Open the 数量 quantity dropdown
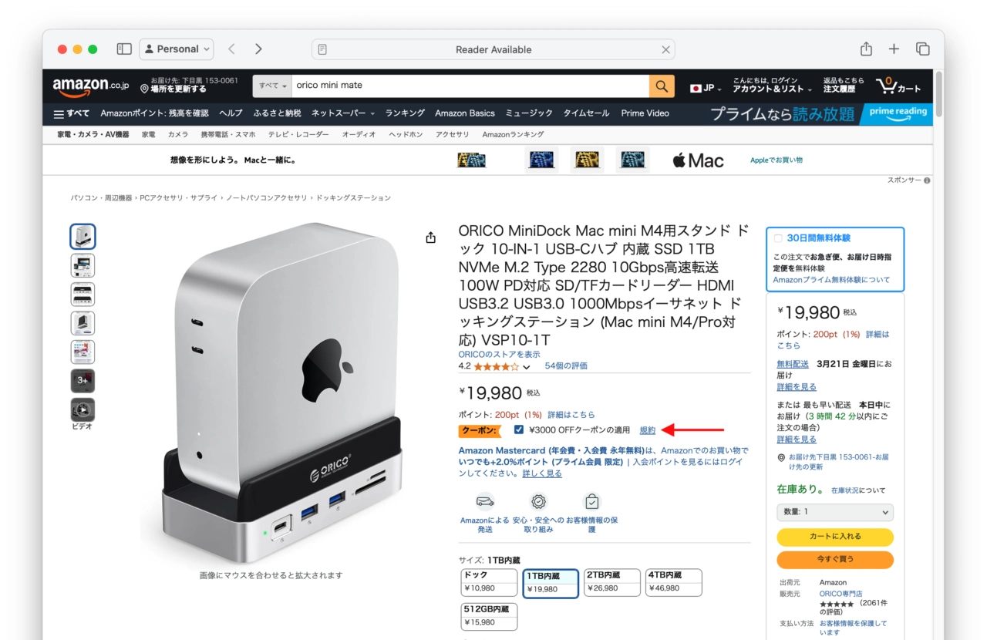The image size is (987, 640). pos(835,512)
